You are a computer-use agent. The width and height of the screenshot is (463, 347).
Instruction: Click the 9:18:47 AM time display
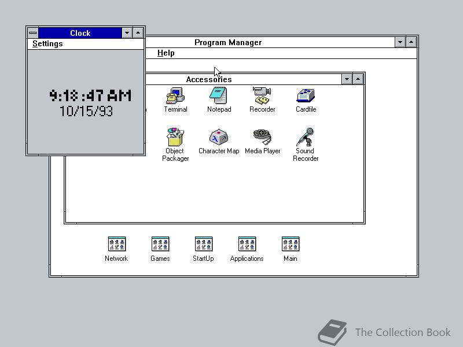coord(90,95)
